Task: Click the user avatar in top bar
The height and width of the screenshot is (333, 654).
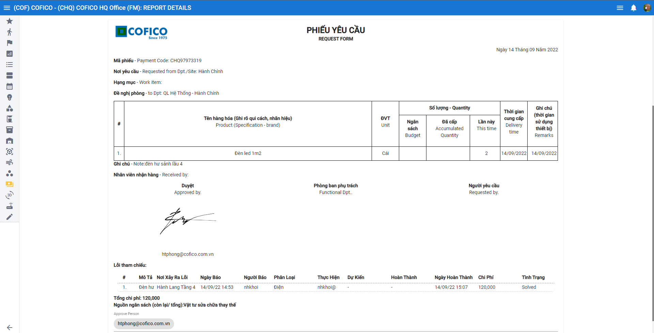Action: coord(647,8)
